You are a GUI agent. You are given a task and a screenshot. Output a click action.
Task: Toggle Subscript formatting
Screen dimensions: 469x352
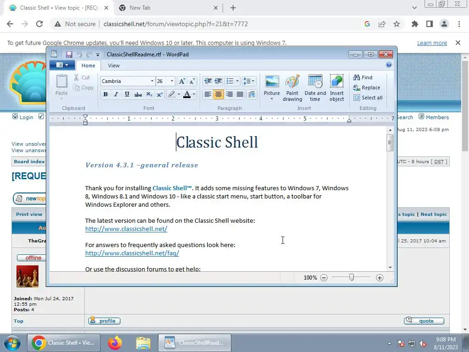coord(149,94)
